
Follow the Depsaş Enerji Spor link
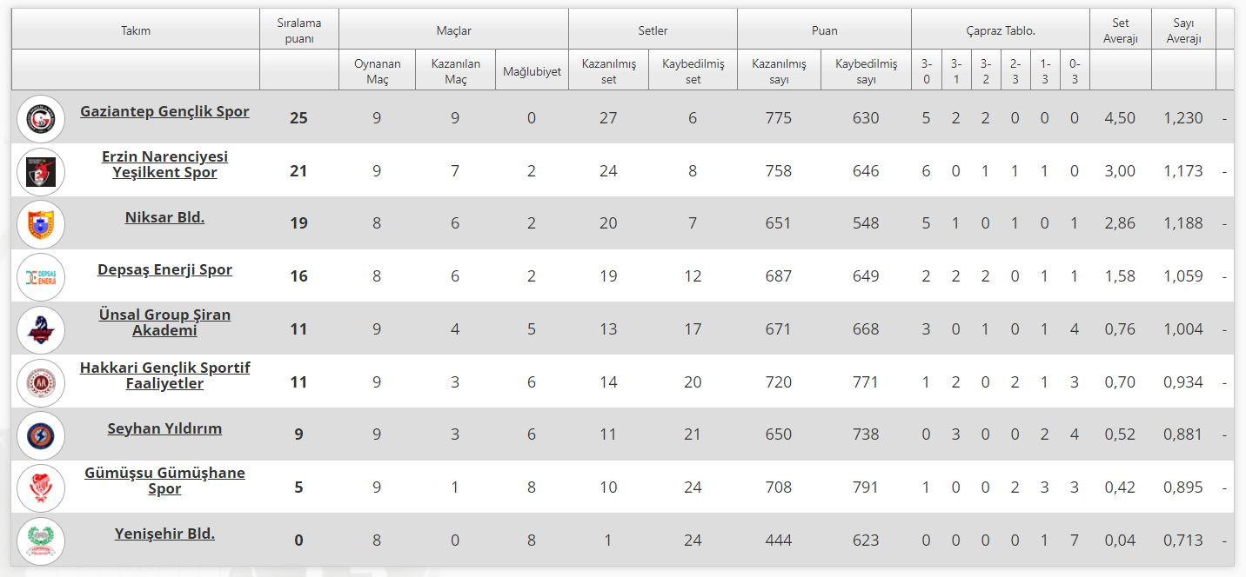click(x=164, y=270)
